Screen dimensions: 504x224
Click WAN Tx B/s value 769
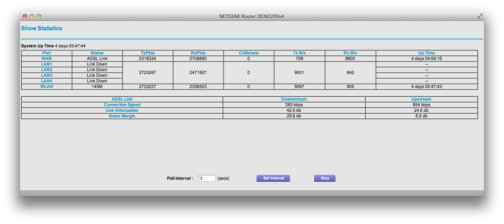click(x=299, y=59)
